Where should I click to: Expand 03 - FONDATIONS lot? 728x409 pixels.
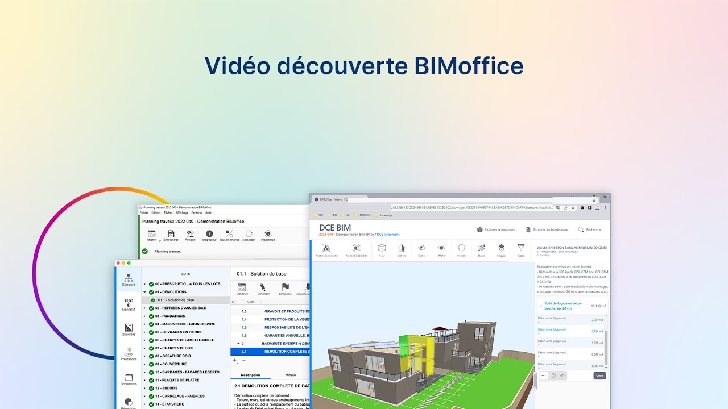coord(144,316)
